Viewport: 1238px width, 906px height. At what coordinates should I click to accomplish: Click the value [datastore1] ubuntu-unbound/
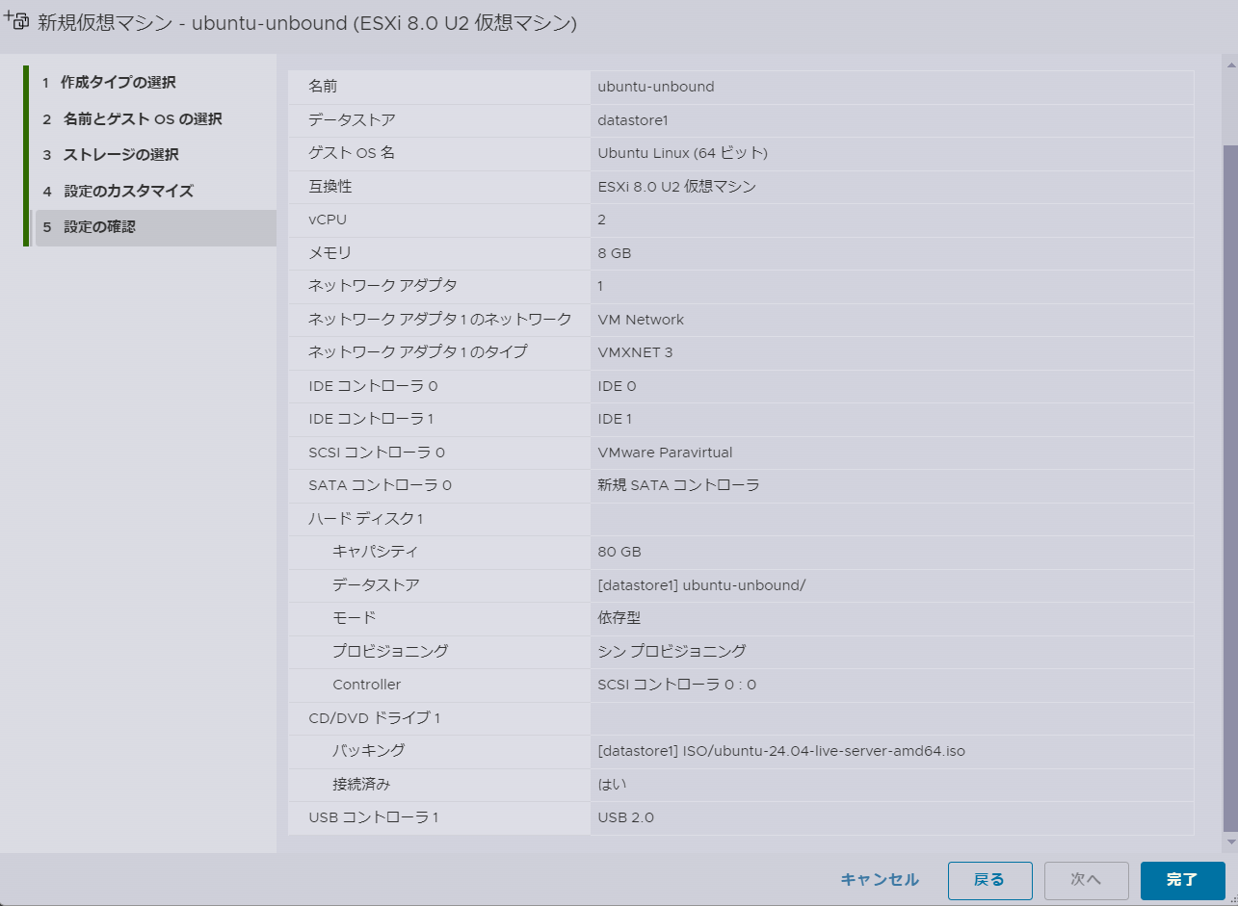pyautogui.click(x=701, y=585)
